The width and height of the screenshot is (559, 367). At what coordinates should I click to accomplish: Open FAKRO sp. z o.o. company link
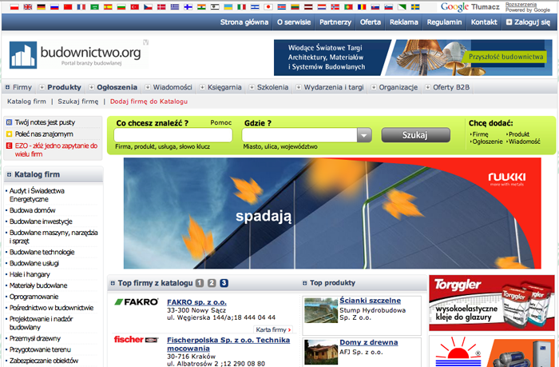pos(196,302)
